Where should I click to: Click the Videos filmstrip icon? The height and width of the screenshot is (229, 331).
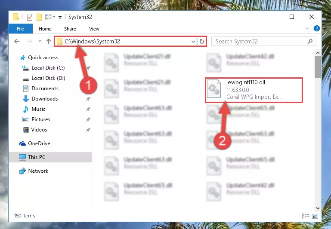[25, 130]
